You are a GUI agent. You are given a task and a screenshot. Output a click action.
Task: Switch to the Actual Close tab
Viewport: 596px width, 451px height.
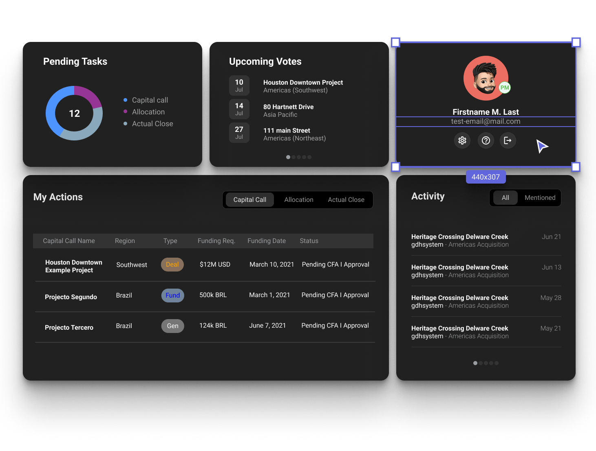[x=346, y=200]
